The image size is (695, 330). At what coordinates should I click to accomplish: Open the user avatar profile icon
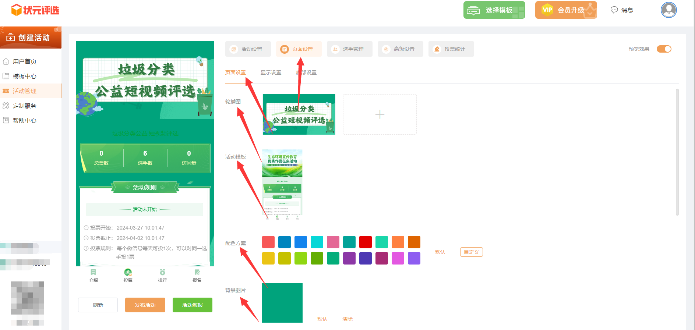[668, 10]
